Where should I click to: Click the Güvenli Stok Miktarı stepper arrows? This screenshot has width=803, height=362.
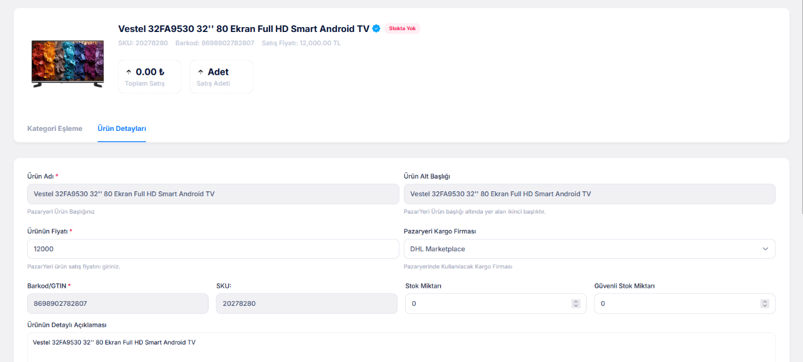[764, 303]
